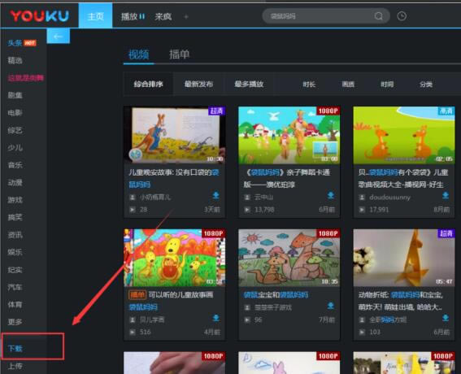The height and width of the screenshot is (374, 461).
Task: Select the 视频 results tab
Action: coord(139,54)
